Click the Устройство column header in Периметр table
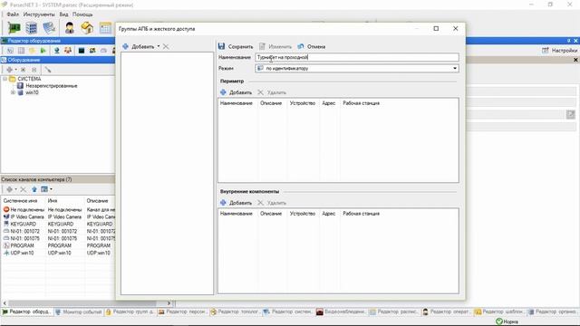580x326 pixels. click(302, 103)
